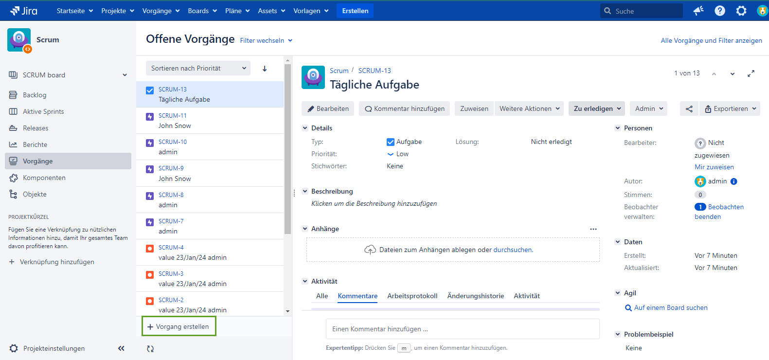
Task: Click the Mir zuweisen link
Action: [714, 167]
